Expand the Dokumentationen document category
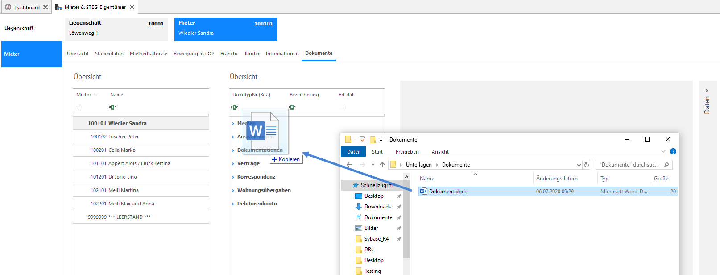The image size is (720, 275). point(233,150)
